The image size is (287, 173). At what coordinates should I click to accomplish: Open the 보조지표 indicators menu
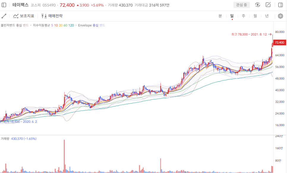23,16
